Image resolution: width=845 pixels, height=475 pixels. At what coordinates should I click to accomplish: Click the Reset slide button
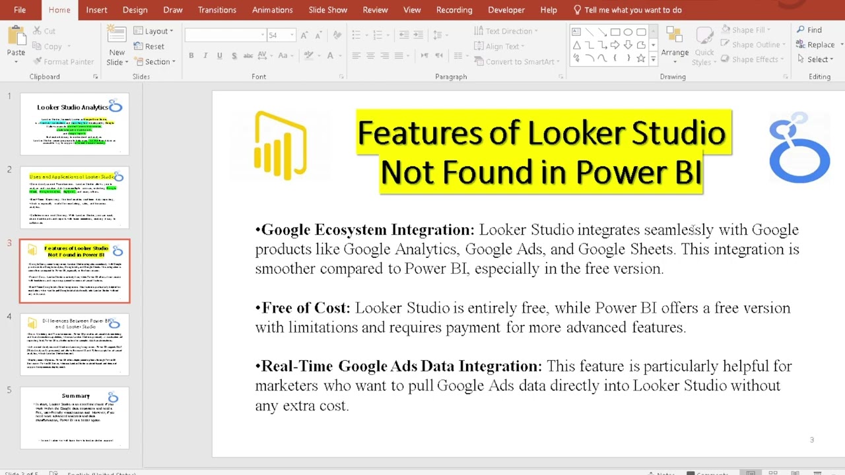149,46
